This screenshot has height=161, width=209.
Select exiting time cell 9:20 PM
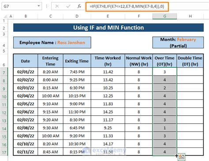point(77,136)
